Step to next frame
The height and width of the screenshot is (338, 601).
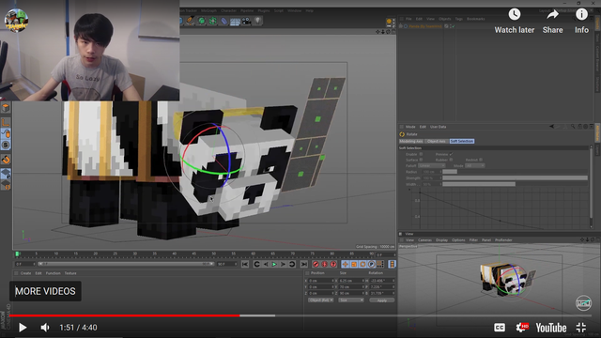point(284,264)
